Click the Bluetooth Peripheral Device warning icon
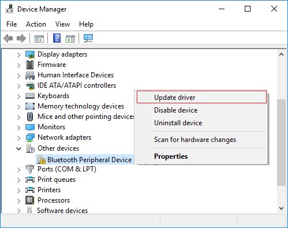Screen dimensions: 288x228 coord(41,159)
